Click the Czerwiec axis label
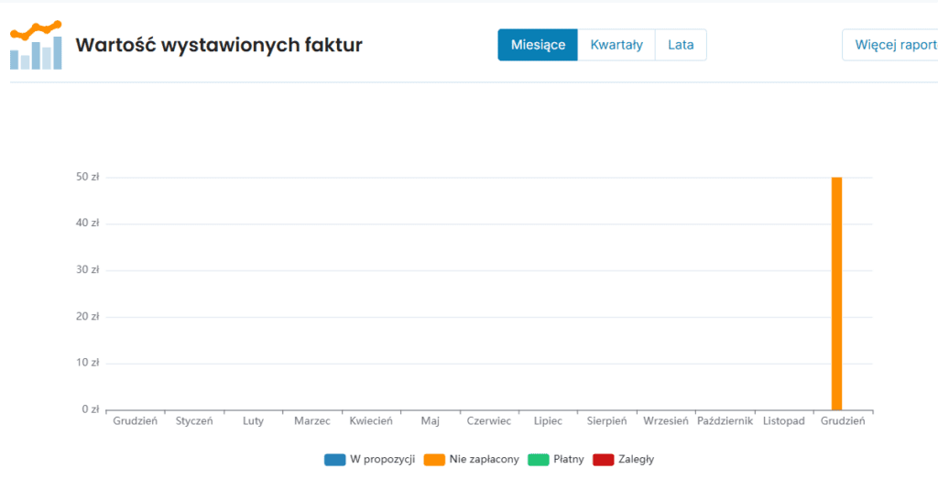The width and height of the screenshot is (938, 490). click(489, 421)
